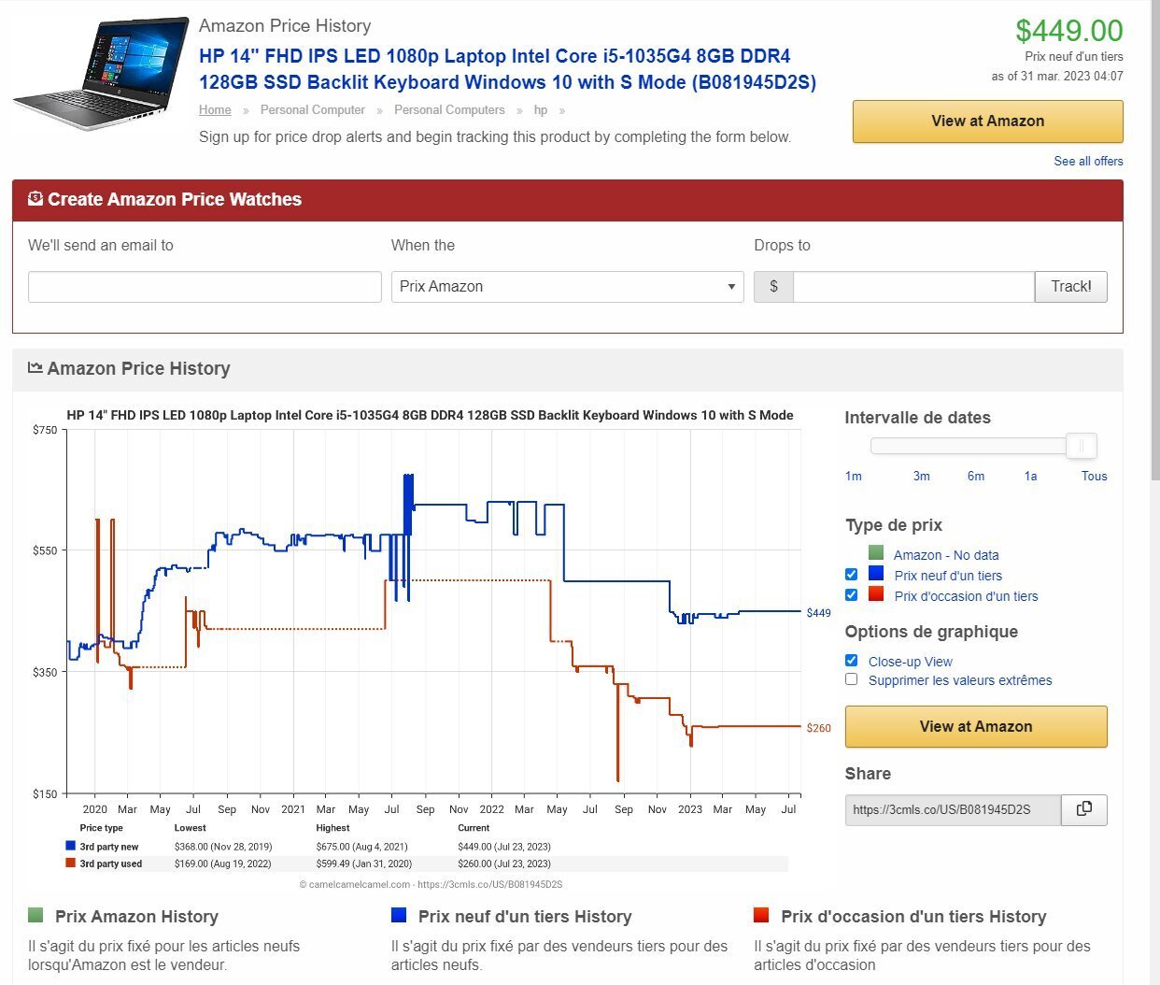Click the chart icon next to Amazon Price History

coord(35,367)
